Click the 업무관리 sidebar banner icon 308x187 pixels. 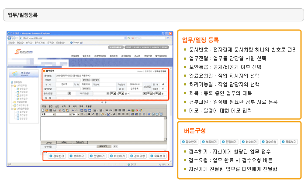[16, 74]
